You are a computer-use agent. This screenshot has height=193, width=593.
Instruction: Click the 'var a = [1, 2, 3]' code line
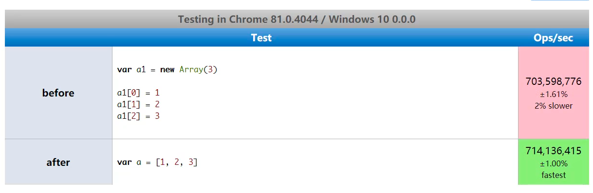157,162
